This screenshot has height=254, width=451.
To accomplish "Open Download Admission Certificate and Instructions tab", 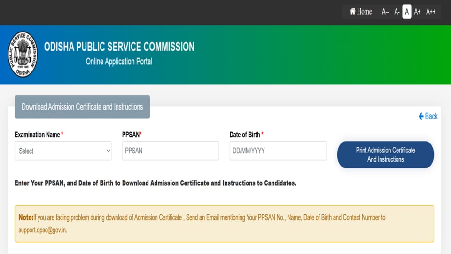I will point(82,107).
